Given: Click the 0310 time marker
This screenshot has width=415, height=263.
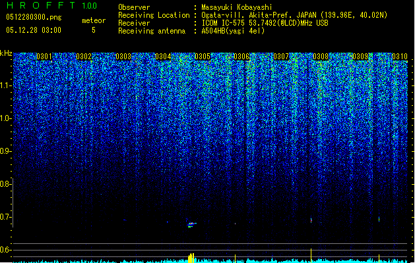Looking at the screenshot, I should pyautogui.click(x=400, y=57).
